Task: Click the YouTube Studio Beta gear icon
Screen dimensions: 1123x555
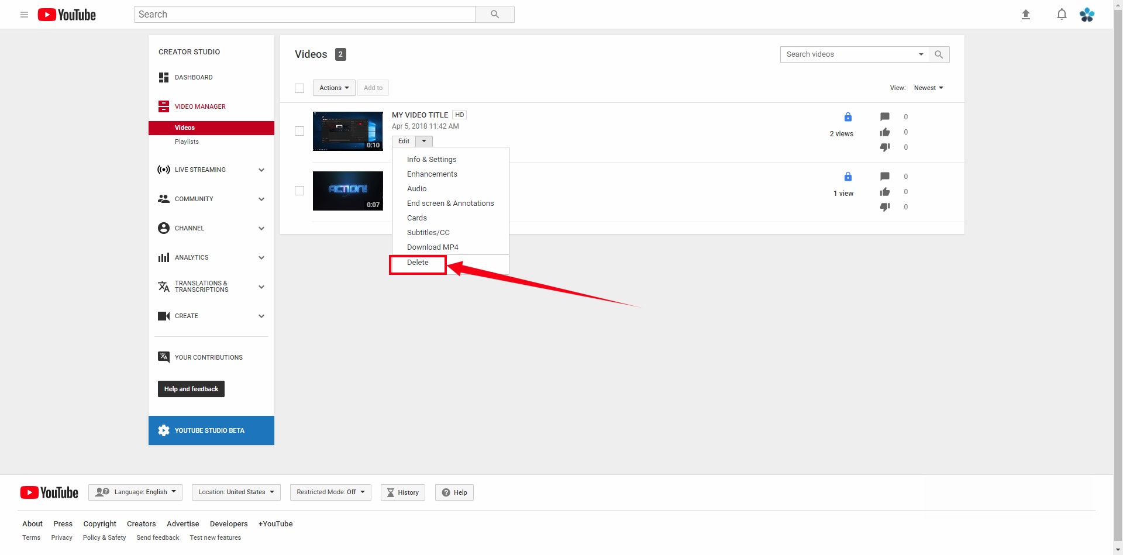Action: click(x=164, y=430)
